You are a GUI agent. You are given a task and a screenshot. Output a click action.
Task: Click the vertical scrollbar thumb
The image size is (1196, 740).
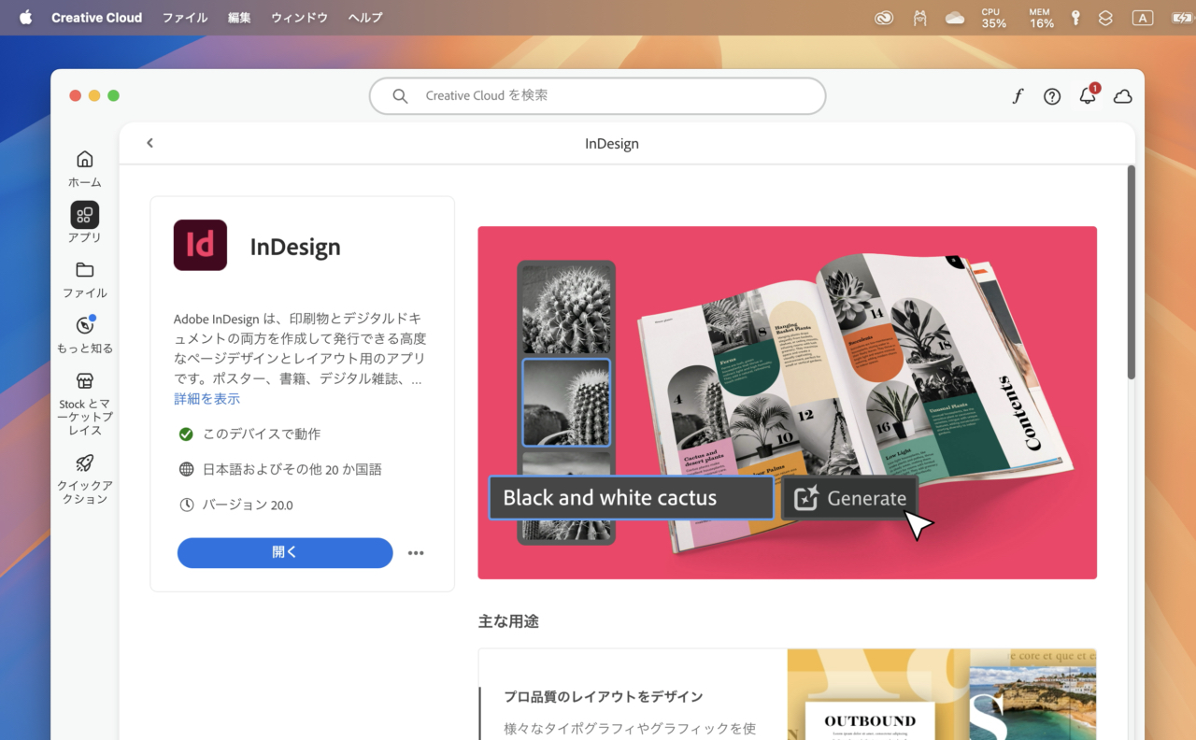1132,272
